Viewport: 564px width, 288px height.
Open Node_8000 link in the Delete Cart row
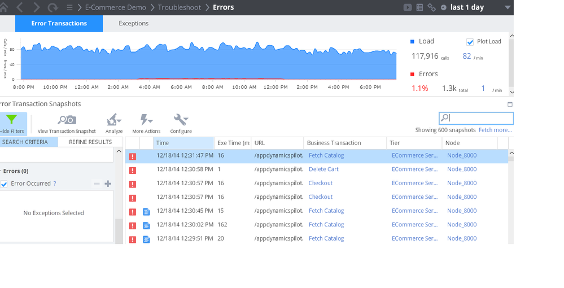pyautogui.click(x=462, y=169)
